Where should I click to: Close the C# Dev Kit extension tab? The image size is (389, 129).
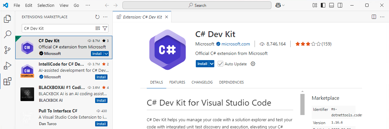tap(167, 17)
